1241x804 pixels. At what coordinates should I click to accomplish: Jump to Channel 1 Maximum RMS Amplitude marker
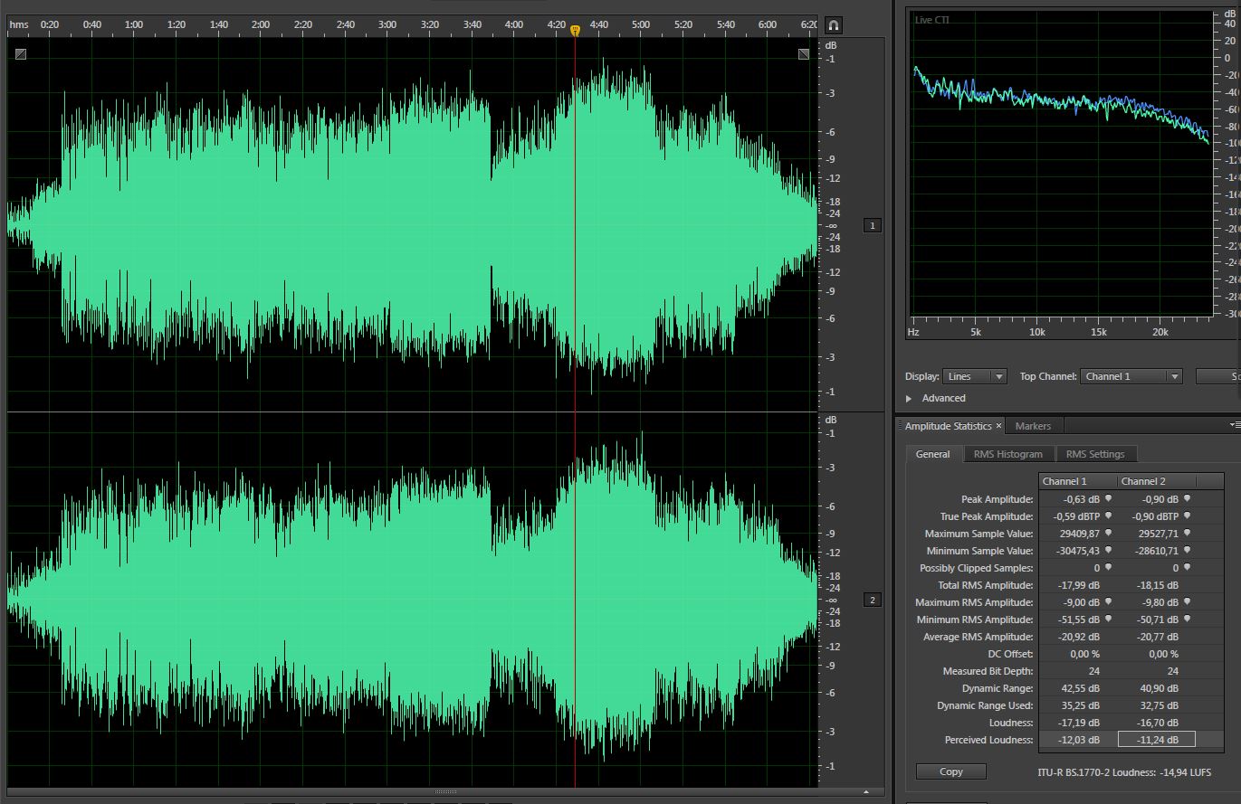point(1108,602)
